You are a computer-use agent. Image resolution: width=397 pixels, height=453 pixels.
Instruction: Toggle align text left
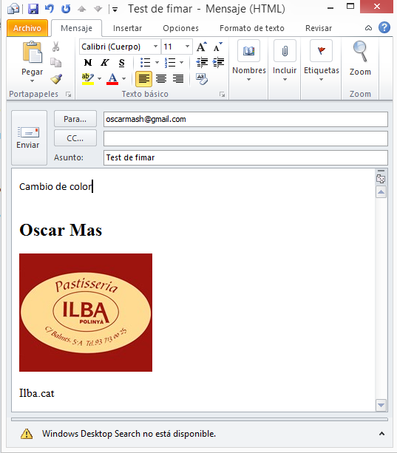point(143,78)
